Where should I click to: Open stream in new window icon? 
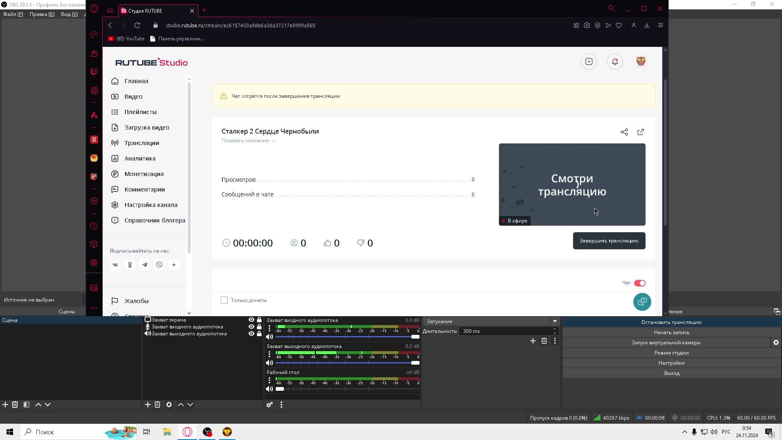pyautogui.click(x=641, y=132)
